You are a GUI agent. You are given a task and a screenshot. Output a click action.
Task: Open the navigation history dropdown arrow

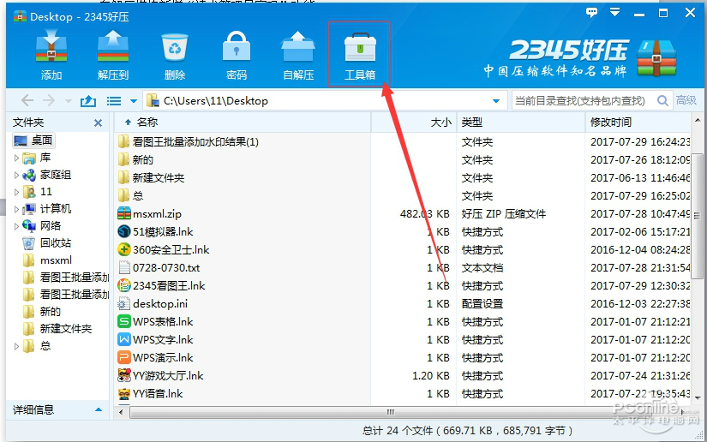tap(68, 101)
